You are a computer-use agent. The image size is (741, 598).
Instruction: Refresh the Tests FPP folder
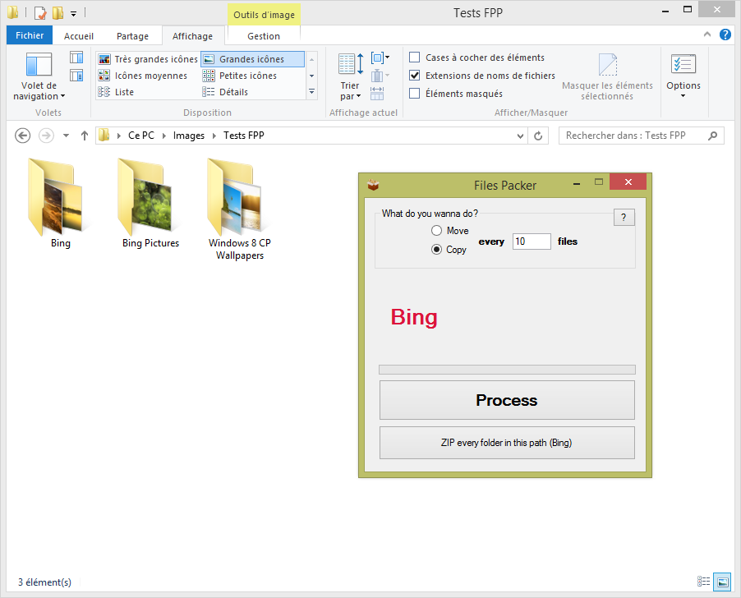coord(538,136)
